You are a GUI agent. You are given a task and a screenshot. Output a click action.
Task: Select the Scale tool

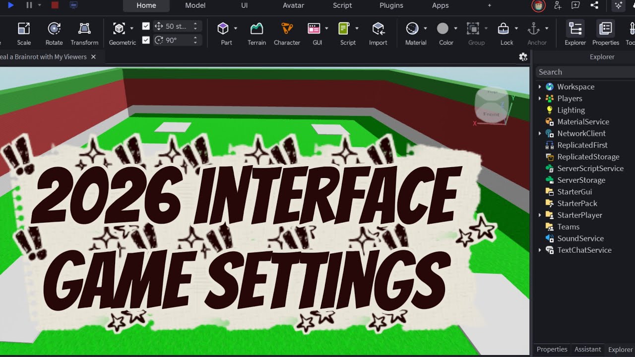pos(24,33)
